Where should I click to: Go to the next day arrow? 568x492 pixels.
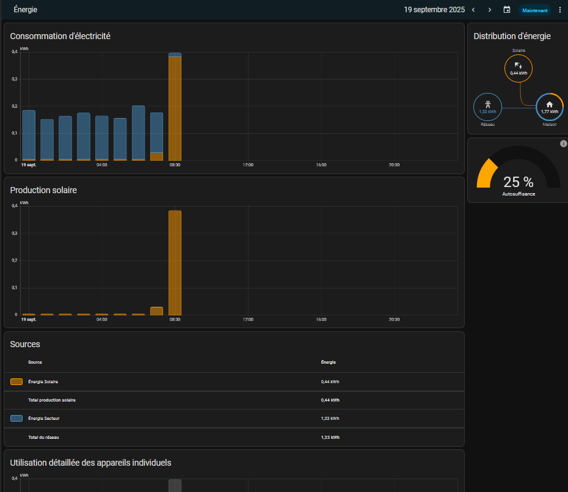point(490,10)
